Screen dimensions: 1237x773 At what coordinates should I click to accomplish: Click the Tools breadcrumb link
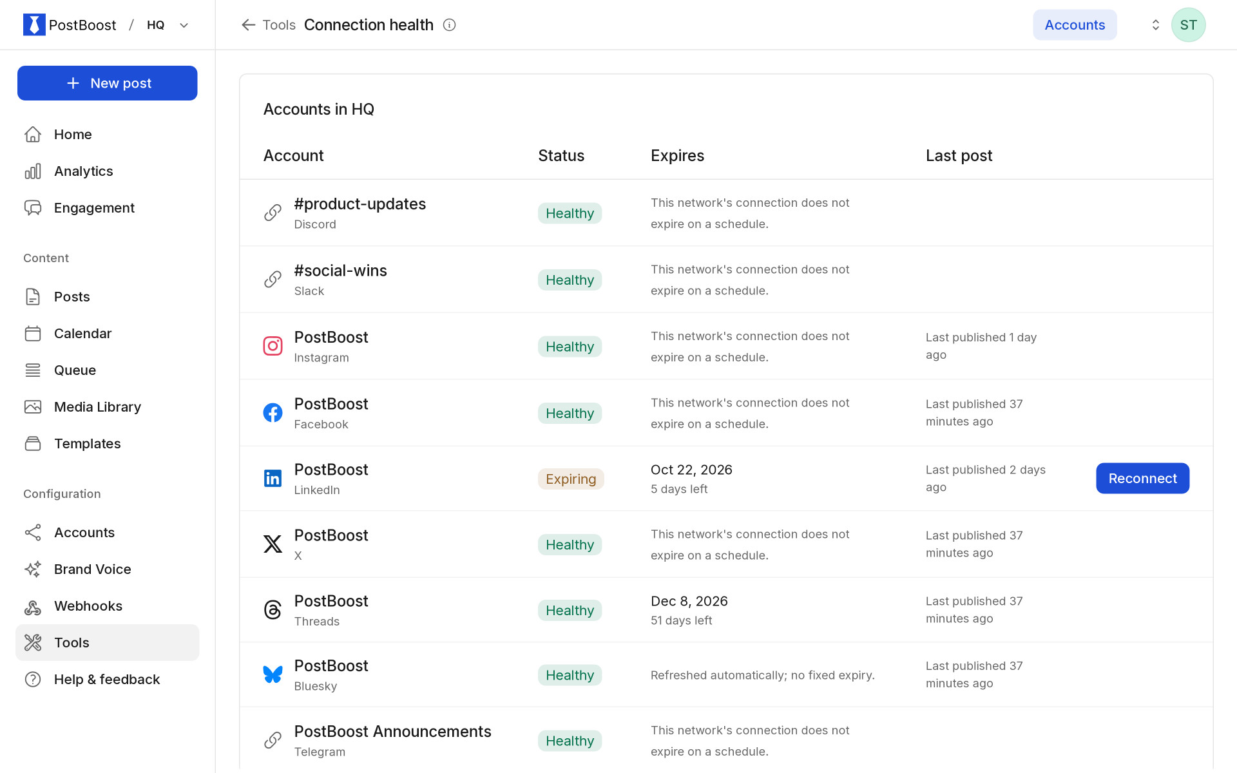pyautogui.click(x=279, y=24)
